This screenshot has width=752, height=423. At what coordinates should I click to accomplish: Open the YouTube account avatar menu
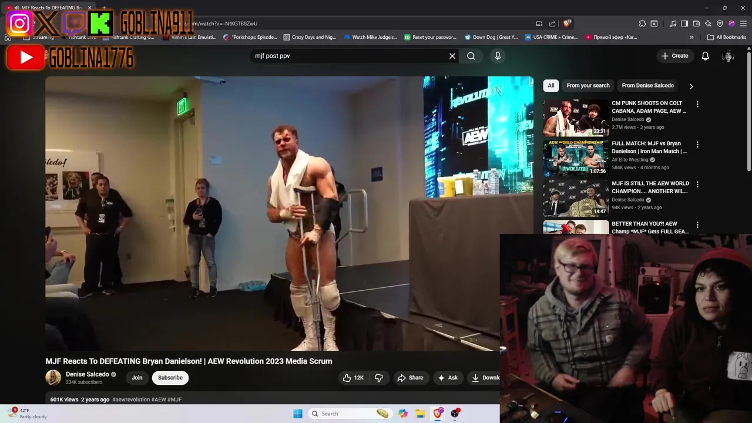tap(728, 56)
